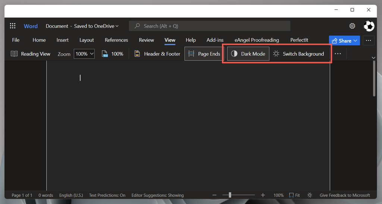Click the Reading View book icon
Image resolution: width=382 pixels, height=204 pixels.
click(x=14, y=54)
